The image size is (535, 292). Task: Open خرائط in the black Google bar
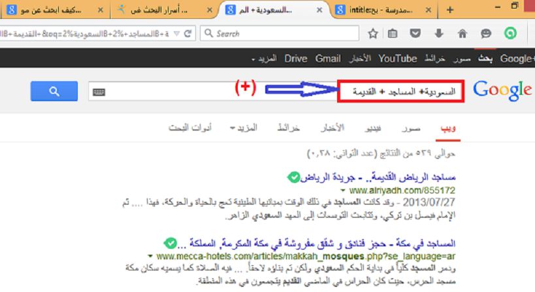click(x=434, y=59)
